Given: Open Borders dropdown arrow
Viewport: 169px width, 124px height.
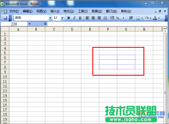Looking at the screenshot, I should pyautogui.click(x=142, y=18).
